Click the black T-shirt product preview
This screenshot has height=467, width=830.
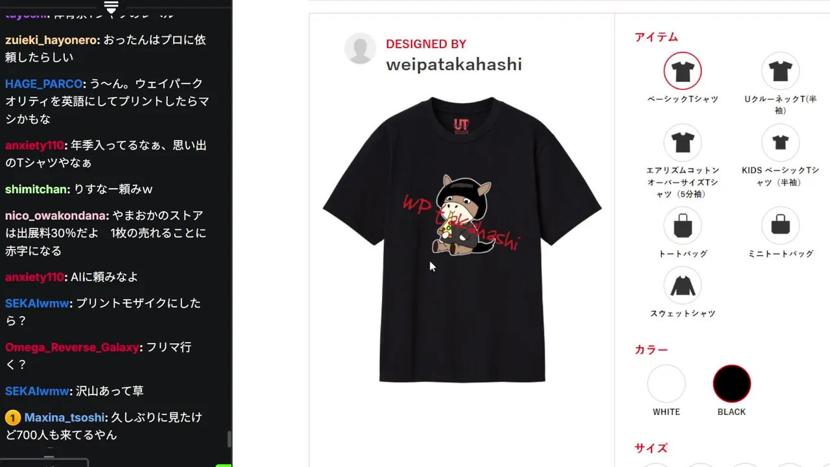pos(462,239)
